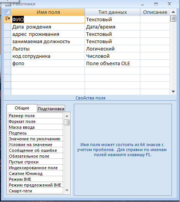
Task: Click the занимаемая должность field name cell
Action: (48, 42)
